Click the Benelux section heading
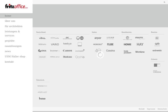 coord(154,32)
